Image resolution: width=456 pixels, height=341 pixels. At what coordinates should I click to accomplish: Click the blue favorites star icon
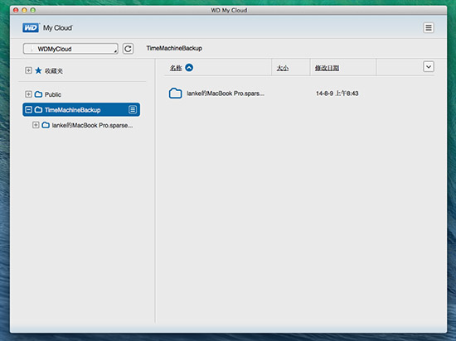point(38,70)
